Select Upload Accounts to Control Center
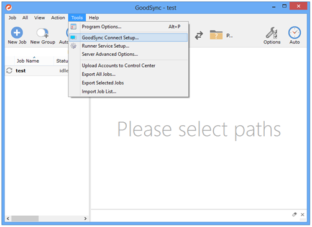The height and width of the screenshot is (227, 312). 129,66
